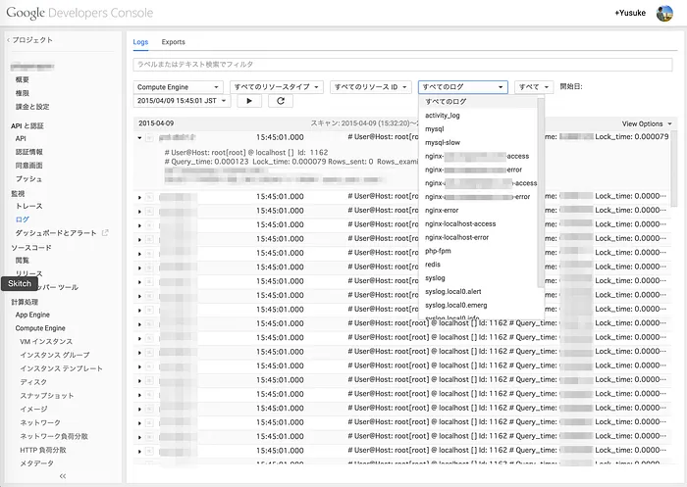Open インスタンス グループ in the sidebar
687x487 pixels.
pos(55,356)
